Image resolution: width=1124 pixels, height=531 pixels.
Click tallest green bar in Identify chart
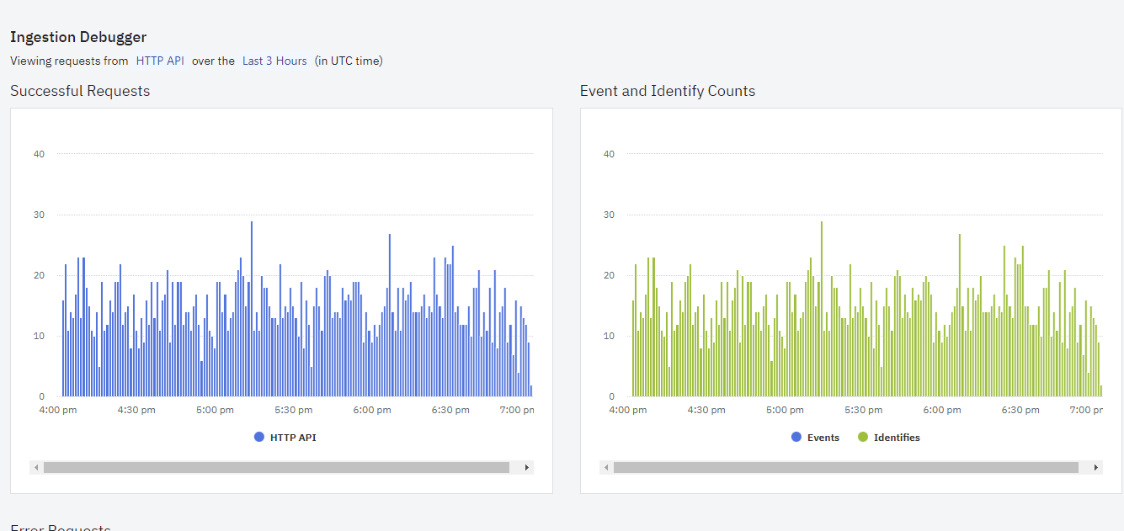(x=822, y=309)
